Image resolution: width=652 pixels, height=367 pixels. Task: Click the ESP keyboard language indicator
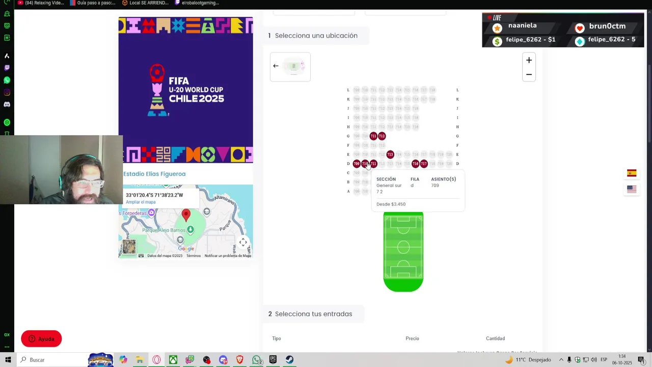604,360
